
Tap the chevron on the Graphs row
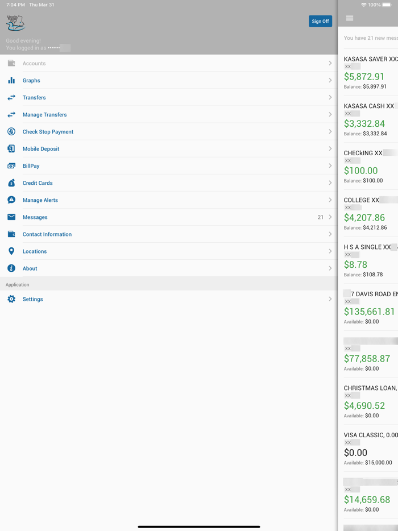[x=330, y=80]
